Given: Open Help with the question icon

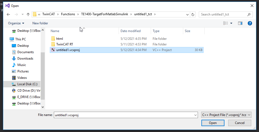Looking at the screenshot, I should tap(250, 23).
